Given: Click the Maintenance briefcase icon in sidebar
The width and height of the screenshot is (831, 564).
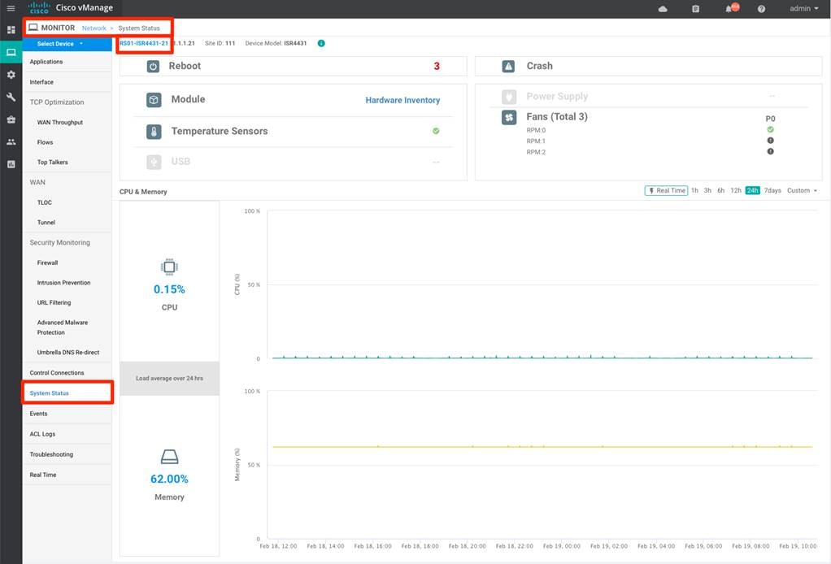Looking at the screenshot, I should click(x=11, y=119).
